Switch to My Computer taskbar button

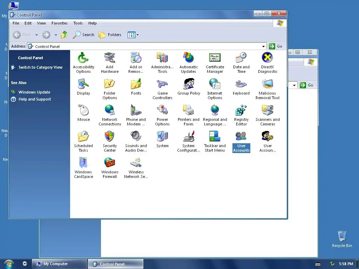60,264
